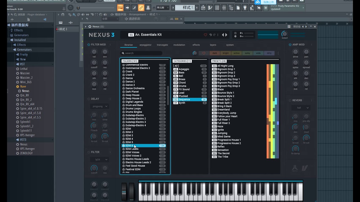Toggle the dark tag filter
Viewport: 360px width, 202px height.
point(215,53)
